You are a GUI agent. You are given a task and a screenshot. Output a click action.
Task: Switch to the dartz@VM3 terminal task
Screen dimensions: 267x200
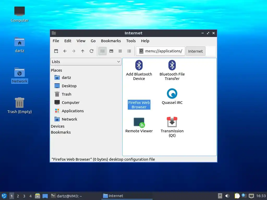pos(66,196)
